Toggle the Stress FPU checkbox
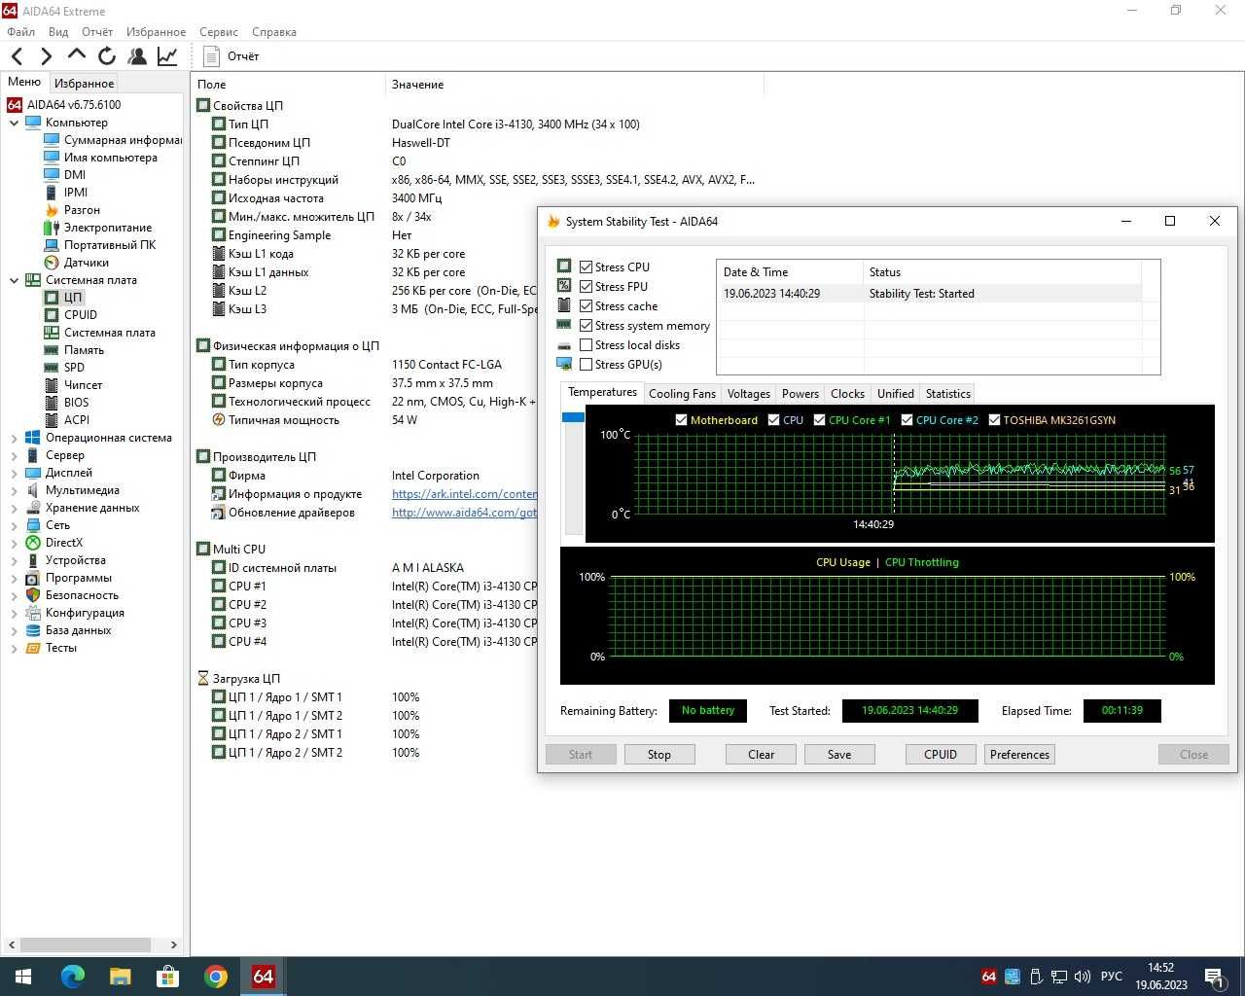Viewport: 1245px width, 996px height. pos(587,286)
